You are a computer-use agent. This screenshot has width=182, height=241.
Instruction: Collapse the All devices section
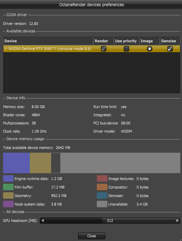coord(4,212)
